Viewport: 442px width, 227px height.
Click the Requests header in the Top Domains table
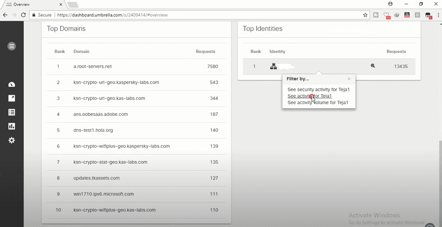click(205, 52)
